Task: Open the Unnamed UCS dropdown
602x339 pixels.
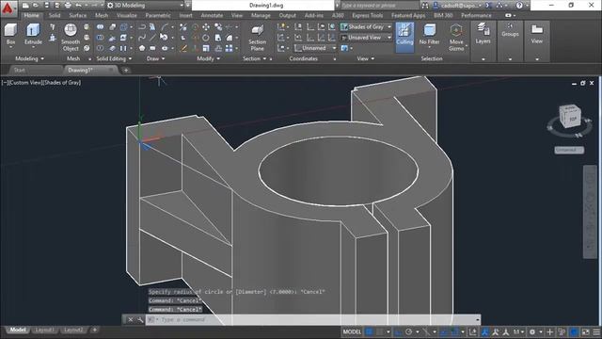Action: coord(316,48)
